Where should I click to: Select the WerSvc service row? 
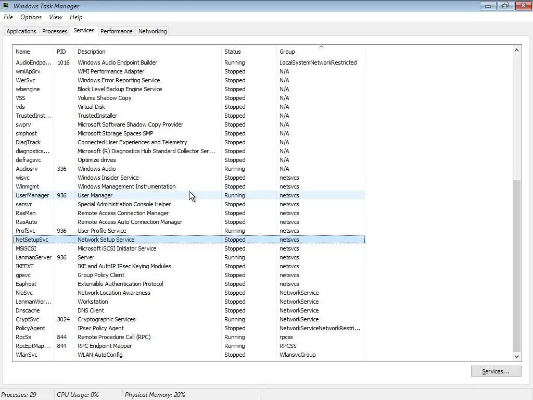click(x=189, y=80)
